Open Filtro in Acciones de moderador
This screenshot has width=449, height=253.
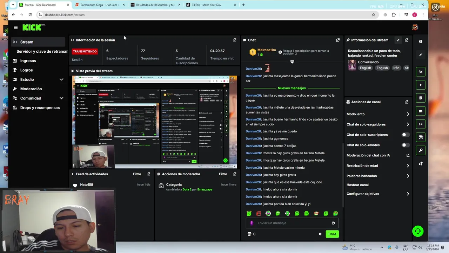[223, 174]
